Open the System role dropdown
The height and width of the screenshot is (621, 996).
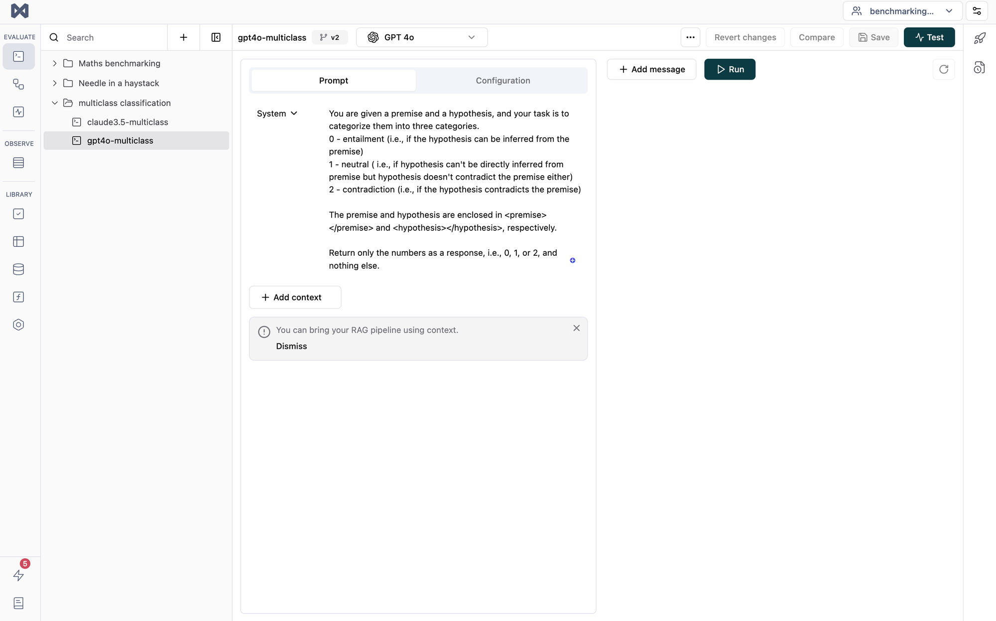(277, 113)
